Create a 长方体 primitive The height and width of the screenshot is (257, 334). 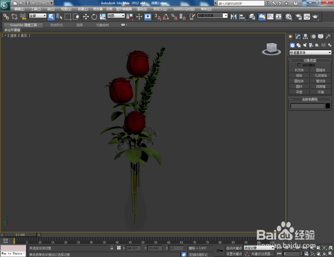pyautogui.click(x=299, y=70)
